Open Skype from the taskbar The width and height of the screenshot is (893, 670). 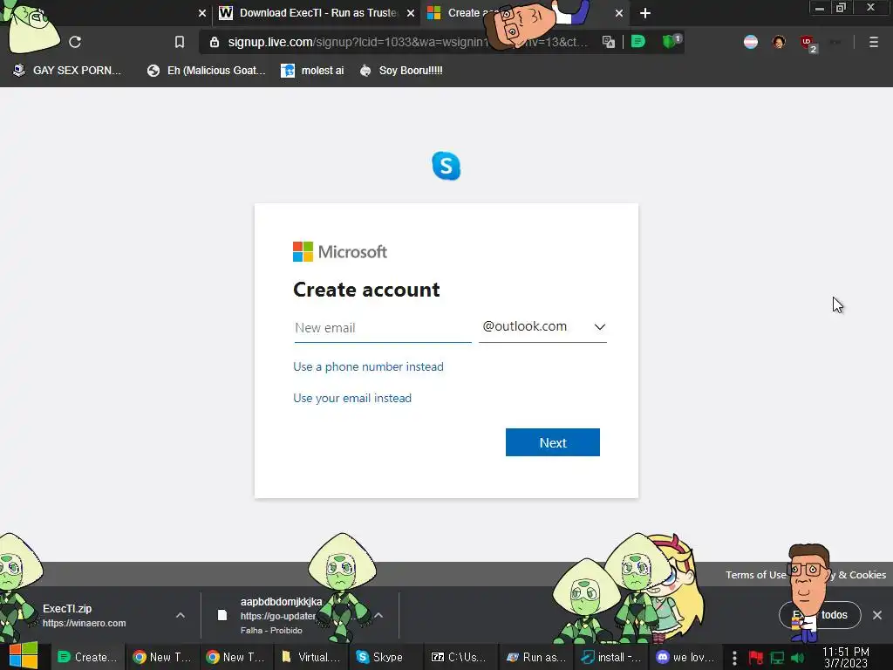[x=385, y=658]
